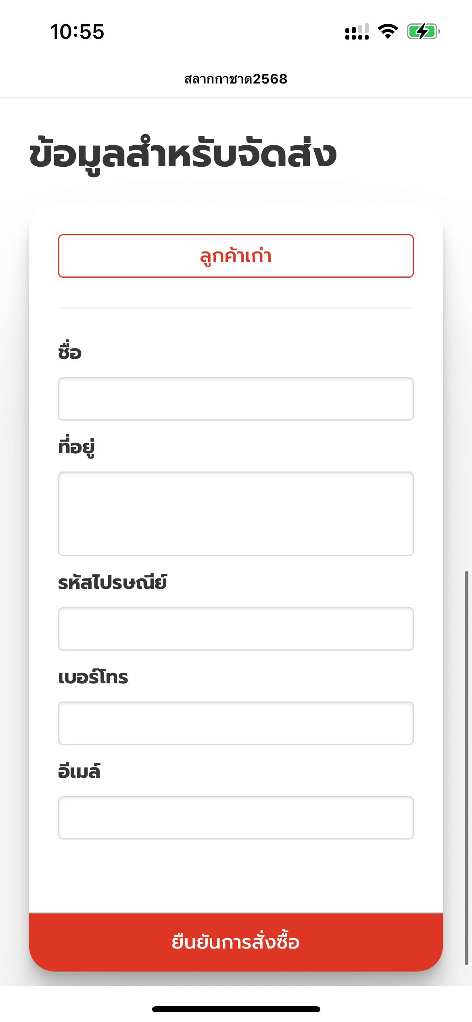Click the อีเมล์ field label

pyautogui.click(x=79, y=771)
